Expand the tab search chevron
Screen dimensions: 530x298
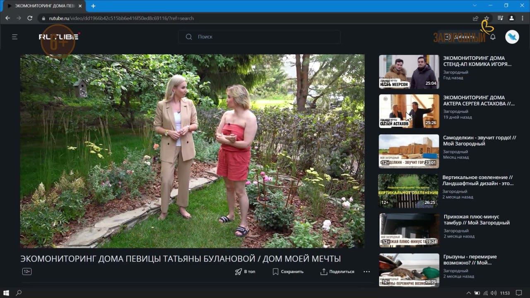[x=475, y=5]
